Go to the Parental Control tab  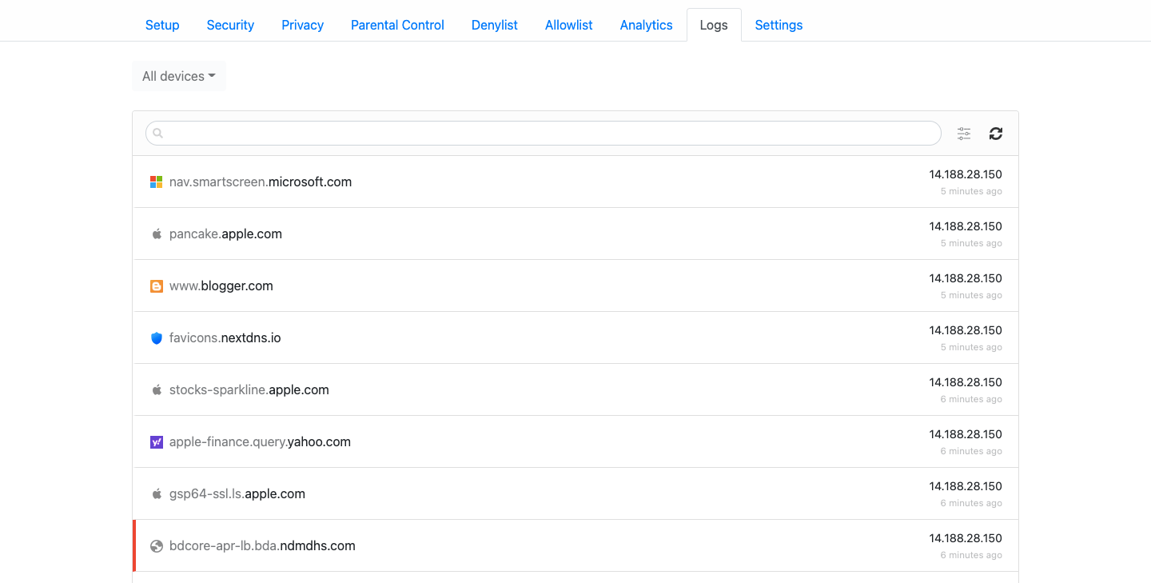pos(397,25)
